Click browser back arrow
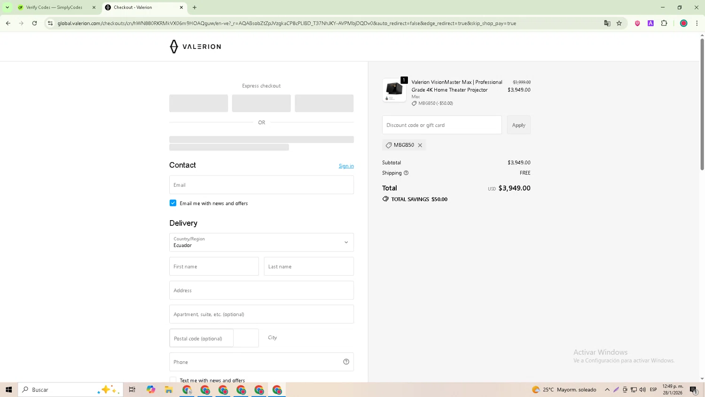The image size is (705, 397). (x=8, y=23)
